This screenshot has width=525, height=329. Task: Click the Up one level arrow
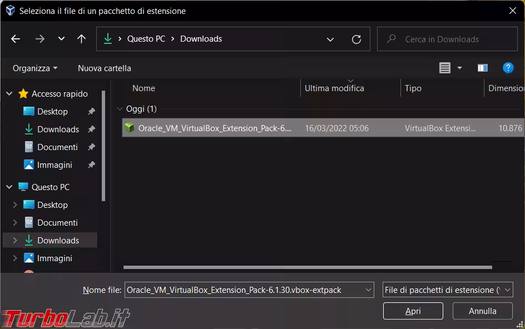pos(81,39)
